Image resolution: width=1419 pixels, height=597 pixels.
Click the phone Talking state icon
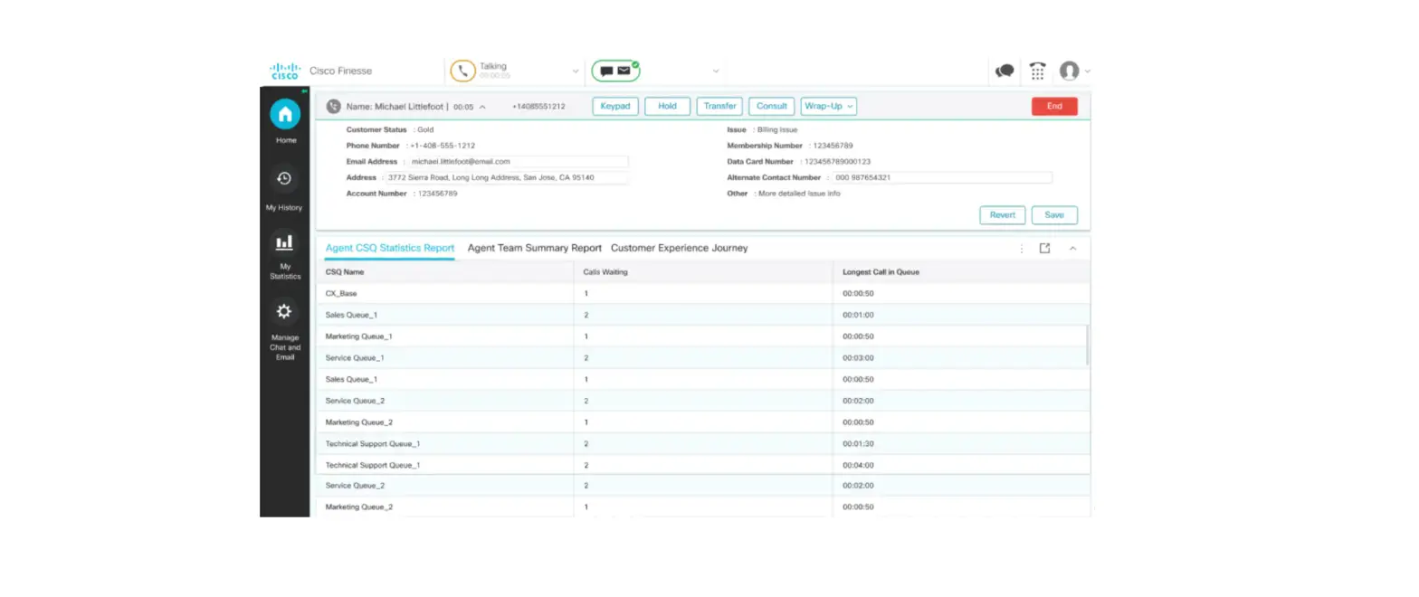pyautogui.click(x=462, y=71)
